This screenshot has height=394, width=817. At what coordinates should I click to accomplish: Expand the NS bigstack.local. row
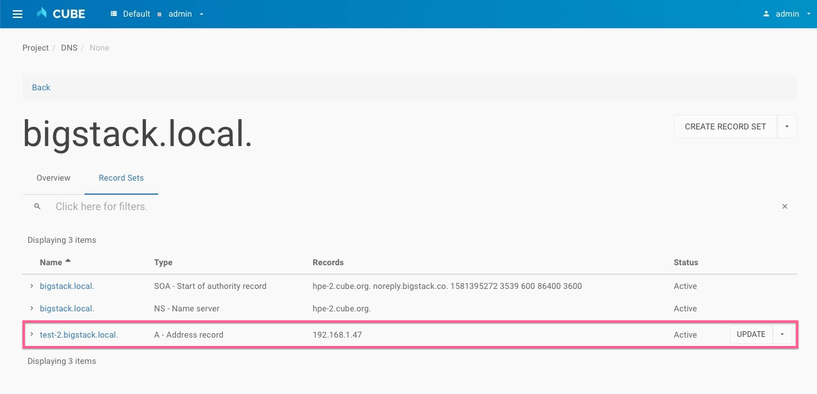tap(31, 308)
